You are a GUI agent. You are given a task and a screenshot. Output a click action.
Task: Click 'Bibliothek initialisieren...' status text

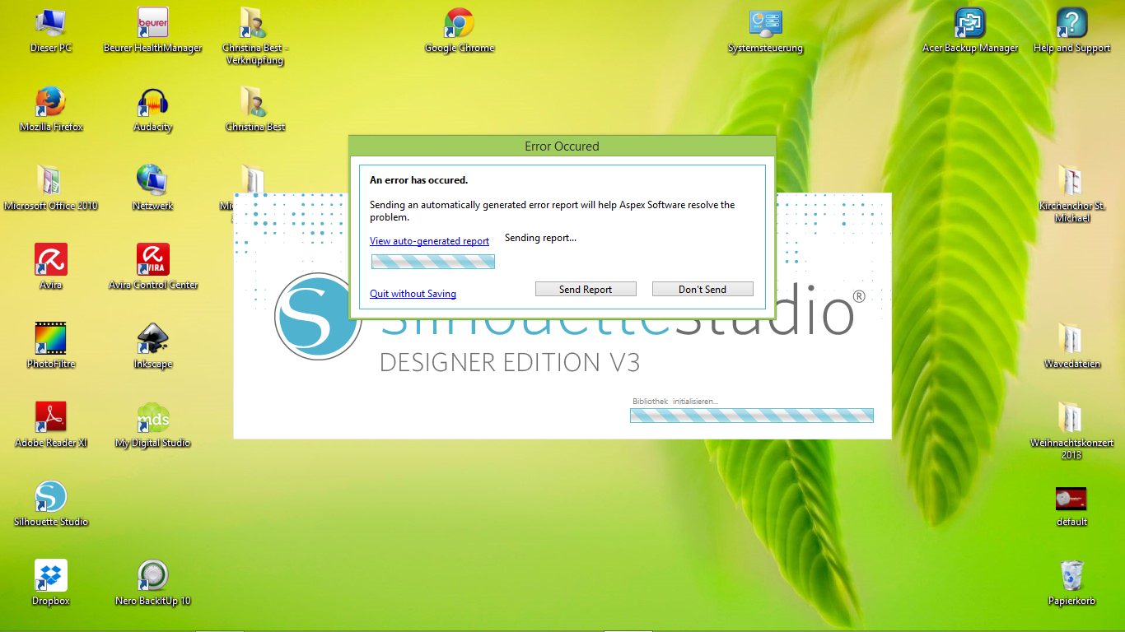(675, 402)
